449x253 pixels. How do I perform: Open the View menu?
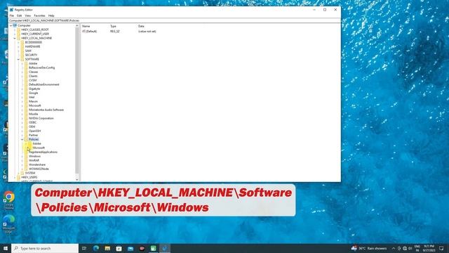coord(28,15)
